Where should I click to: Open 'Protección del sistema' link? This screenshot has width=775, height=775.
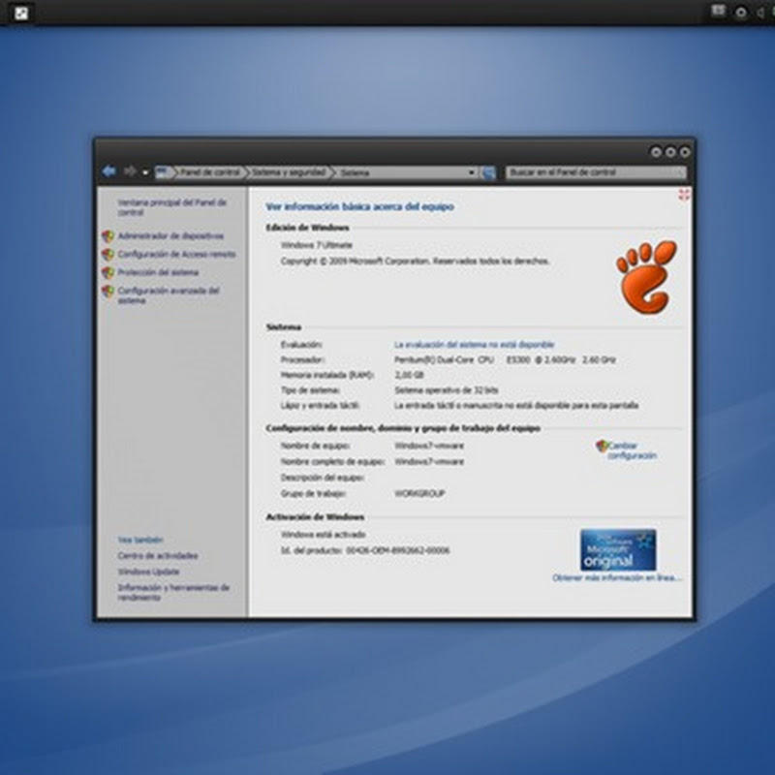(157, 272)
